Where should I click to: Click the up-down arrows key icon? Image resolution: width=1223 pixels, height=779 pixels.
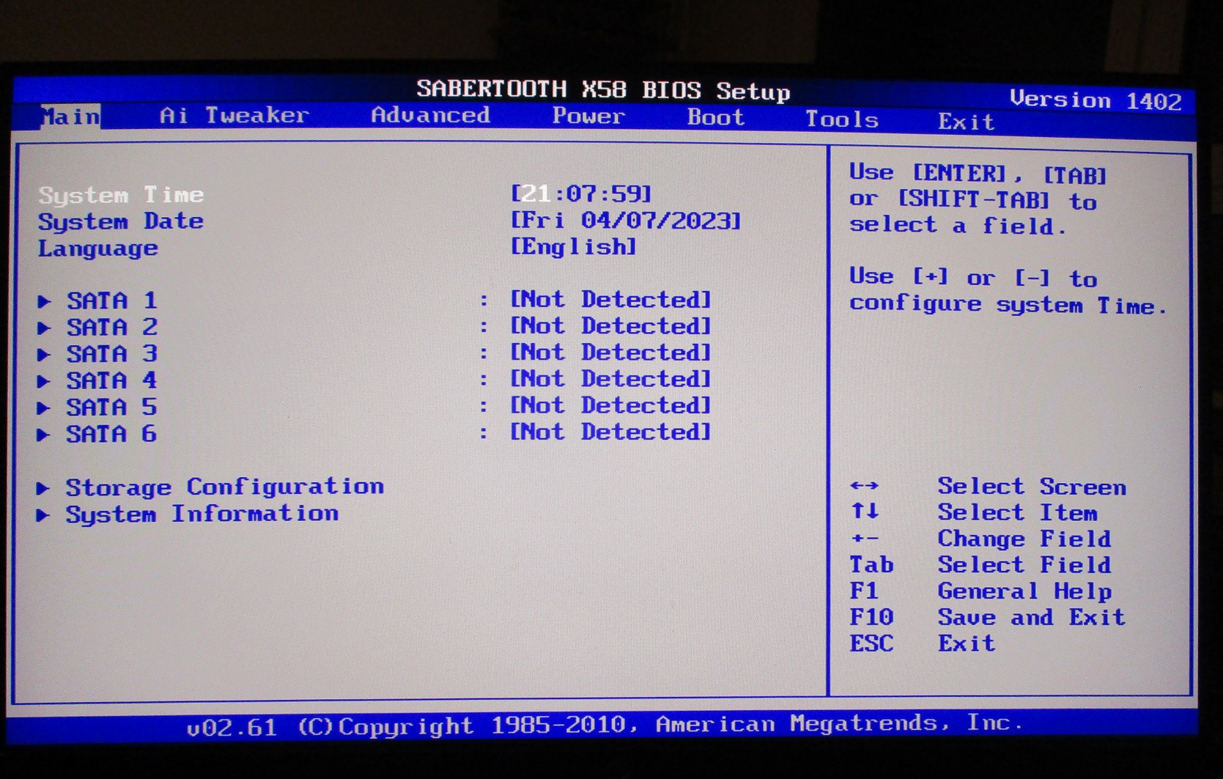click(865, 511)
